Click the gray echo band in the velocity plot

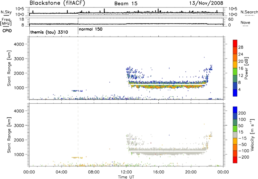click(x=167, y=151)
